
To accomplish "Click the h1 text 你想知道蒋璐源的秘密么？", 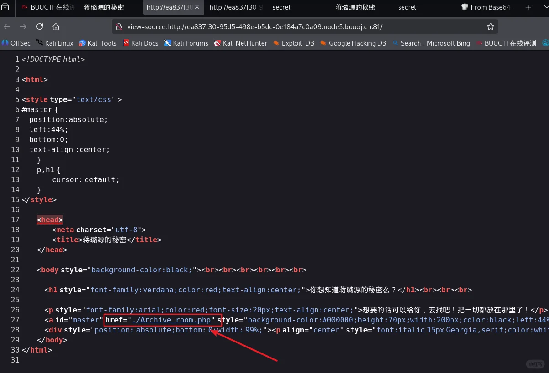I will (353, 290).
